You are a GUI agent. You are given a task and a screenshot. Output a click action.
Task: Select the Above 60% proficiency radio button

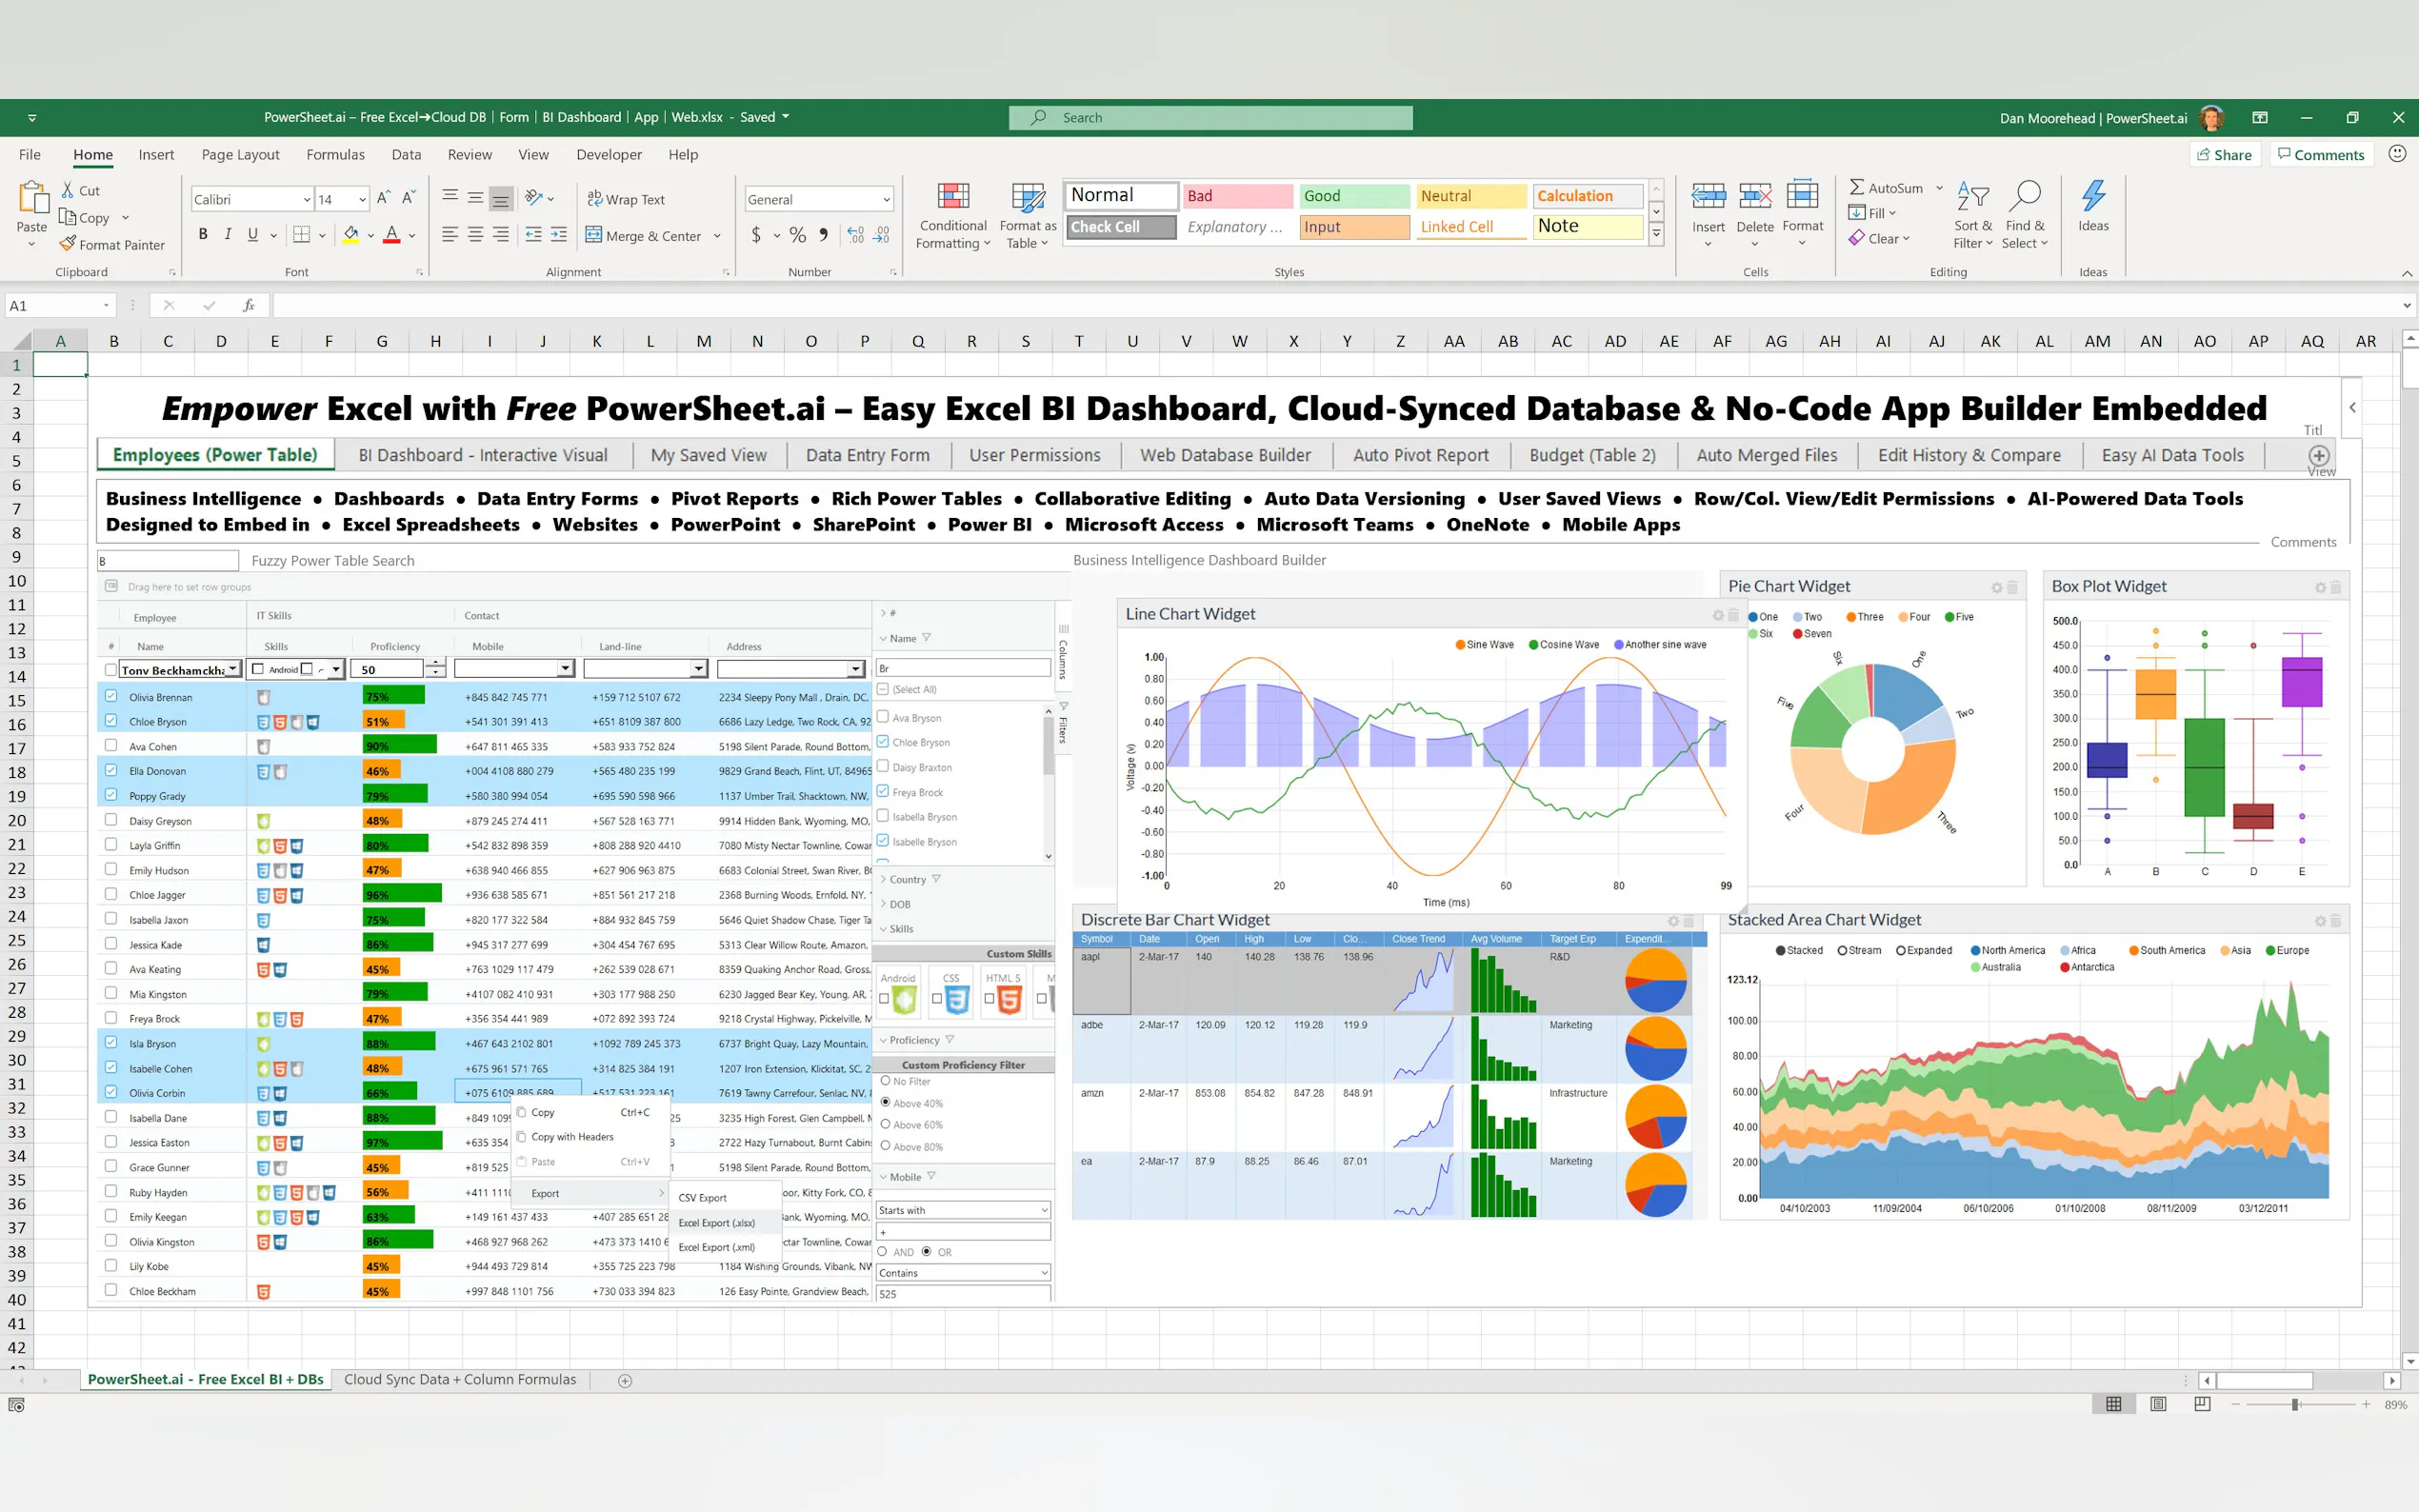point(885,1124)
